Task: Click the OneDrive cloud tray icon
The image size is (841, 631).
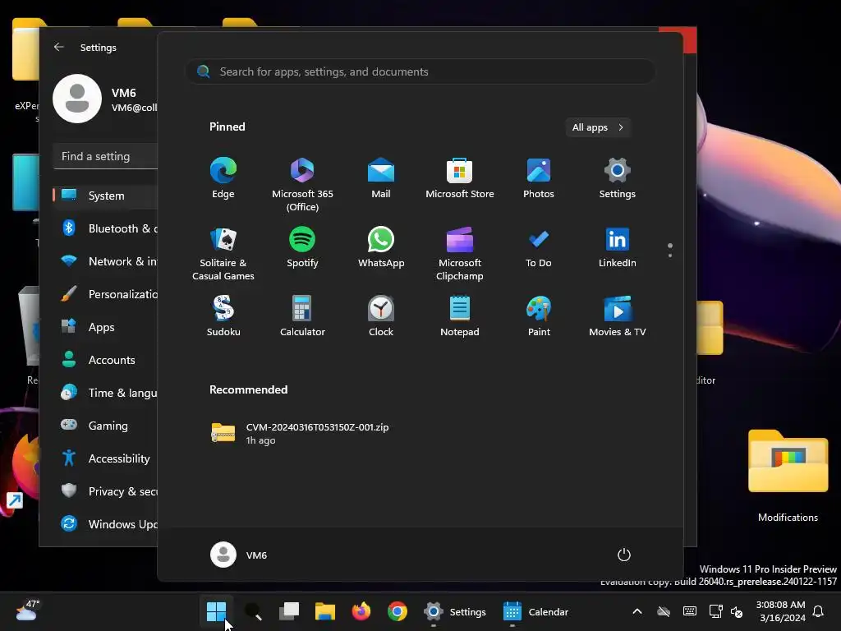Action: click(664, 611)
